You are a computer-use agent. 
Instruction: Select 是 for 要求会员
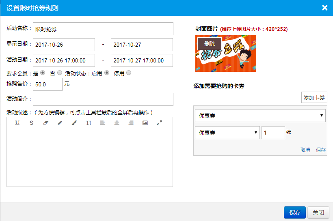tap(43, 73)
